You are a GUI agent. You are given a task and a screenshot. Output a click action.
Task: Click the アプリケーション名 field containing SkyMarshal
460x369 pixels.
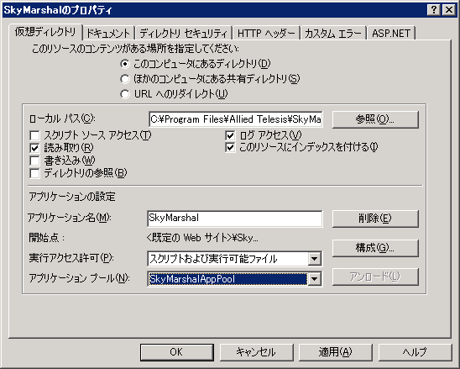(x=235, y=219)
